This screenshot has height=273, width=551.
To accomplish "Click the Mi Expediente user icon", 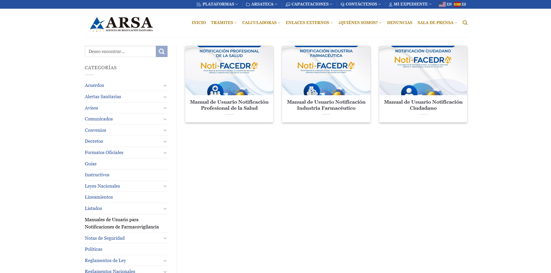I will (x=390, y=4).
